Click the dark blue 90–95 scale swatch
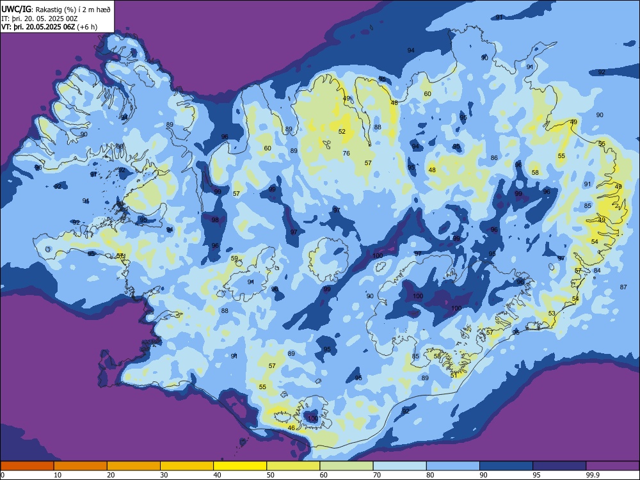The width and height of the screenshot is (640, 480). (506, 466)
